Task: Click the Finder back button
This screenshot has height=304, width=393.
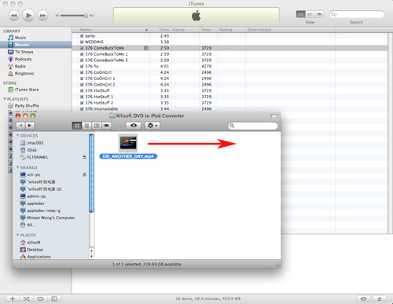Action: 20,126
